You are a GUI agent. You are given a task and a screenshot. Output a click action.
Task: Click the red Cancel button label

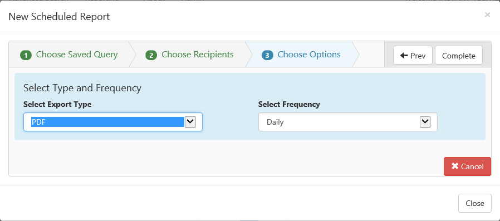[x=472, y=166]
